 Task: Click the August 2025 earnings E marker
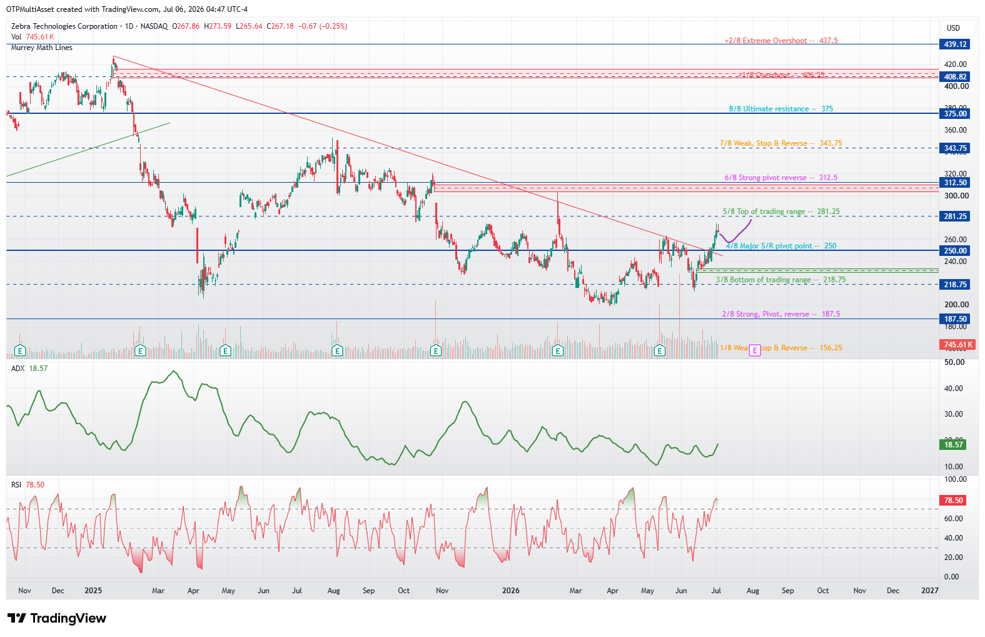tap(338, 351)
